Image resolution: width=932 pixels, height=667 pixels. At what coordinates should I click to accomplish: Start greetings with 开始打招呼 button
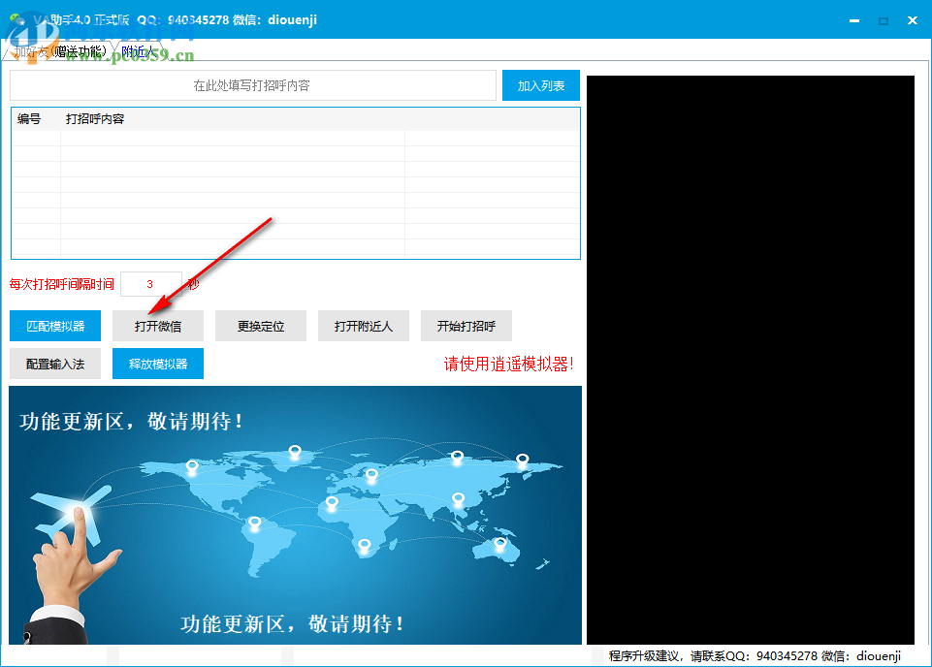coord(466,326)
